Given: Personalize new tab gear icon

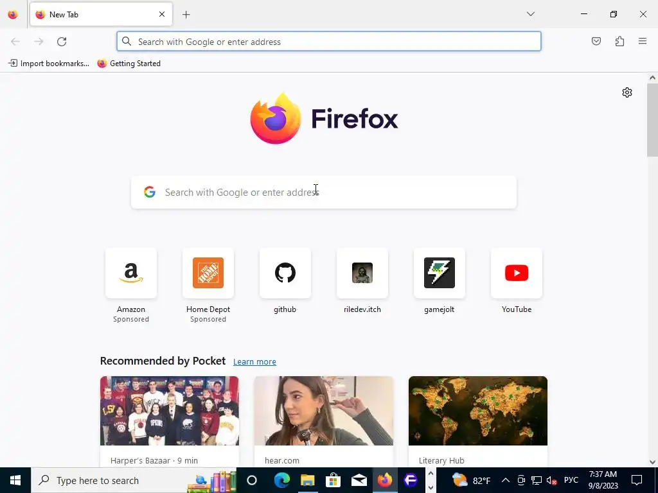Looking at the screenshot, I should click(627, 92).
